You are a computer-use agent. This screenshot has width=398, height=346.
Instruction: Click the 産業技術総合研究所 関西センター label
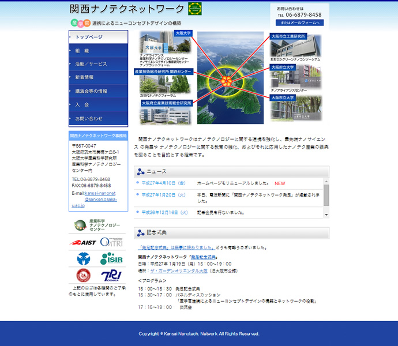tap(163, 72)
